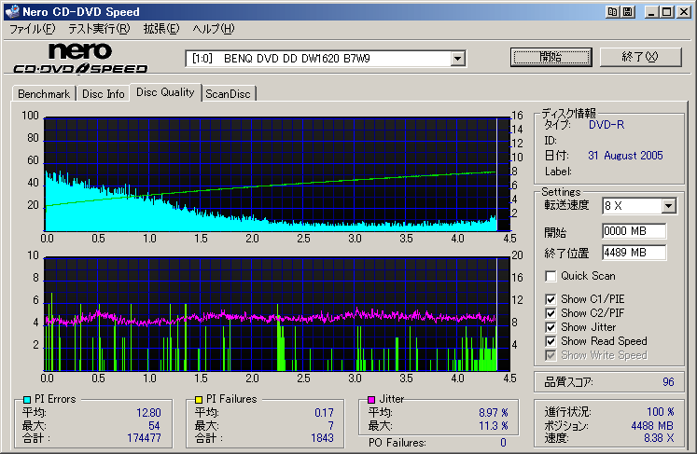Click the cyan PI Errors legend swatch
The width and height of the screenshot is (697, 454).
[x=27, y=400]
